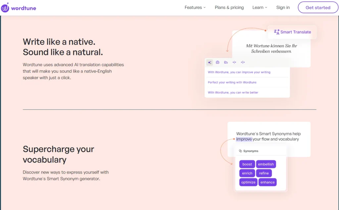
Task: Select the sparkle Rewrite icon
Action: [x=210, y=63]
